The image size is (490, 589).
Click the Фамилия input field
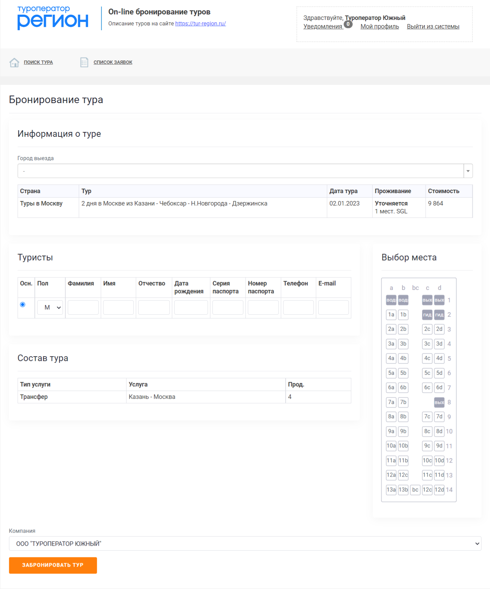(83, 308)
